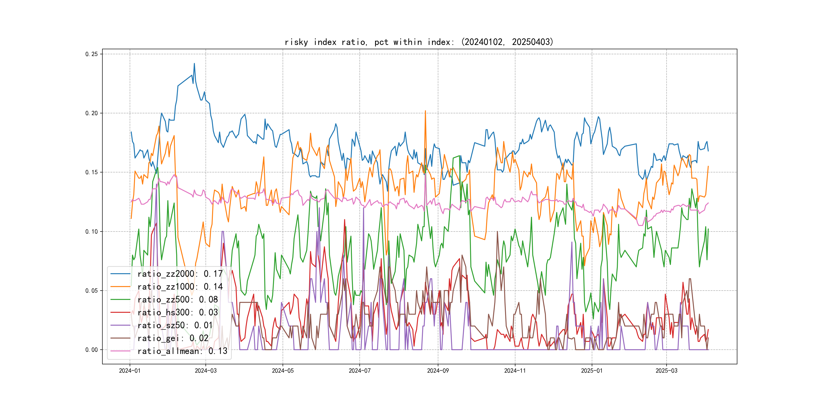Screen dimensions: 819x409
Task: Select the 'ratio_zz500: 0.08' legend label
Action: (177, 299)
